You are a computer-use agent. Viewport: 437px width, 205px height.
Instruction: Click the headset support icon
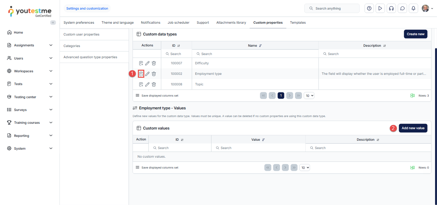coord(391,8)
